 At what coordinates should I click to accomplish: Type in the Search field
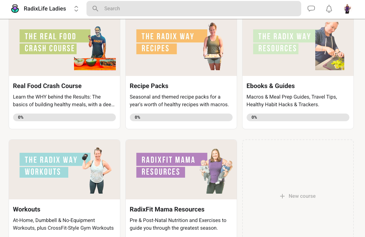[198, 9]
